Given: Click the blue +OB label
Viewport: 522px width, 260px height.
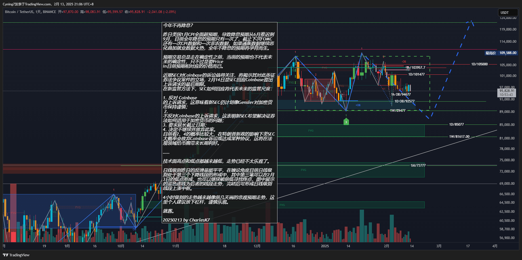Looking at the screenshot, I should tap(358, 105).
